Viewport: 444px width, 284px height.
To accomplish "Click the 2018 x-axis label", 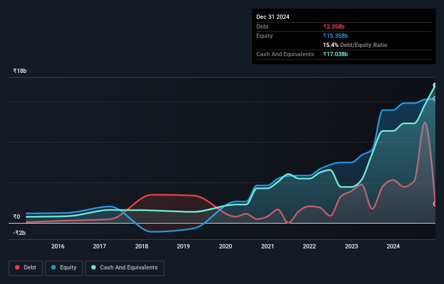I will (142, 246).
